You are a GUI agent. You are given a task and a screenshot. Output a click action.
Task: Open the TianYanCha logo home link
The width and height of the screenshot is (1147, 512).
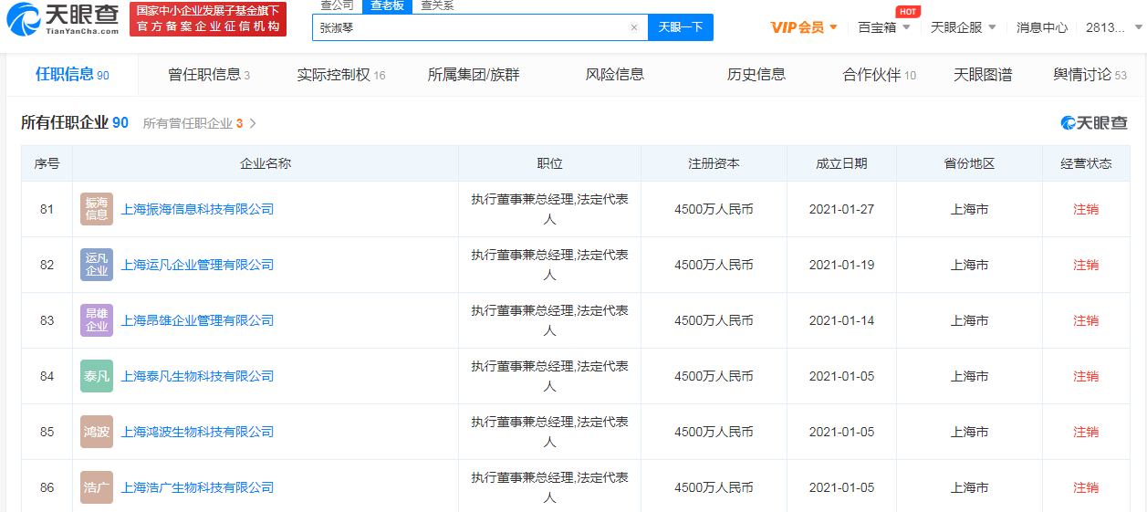click(x=62, y=20)
